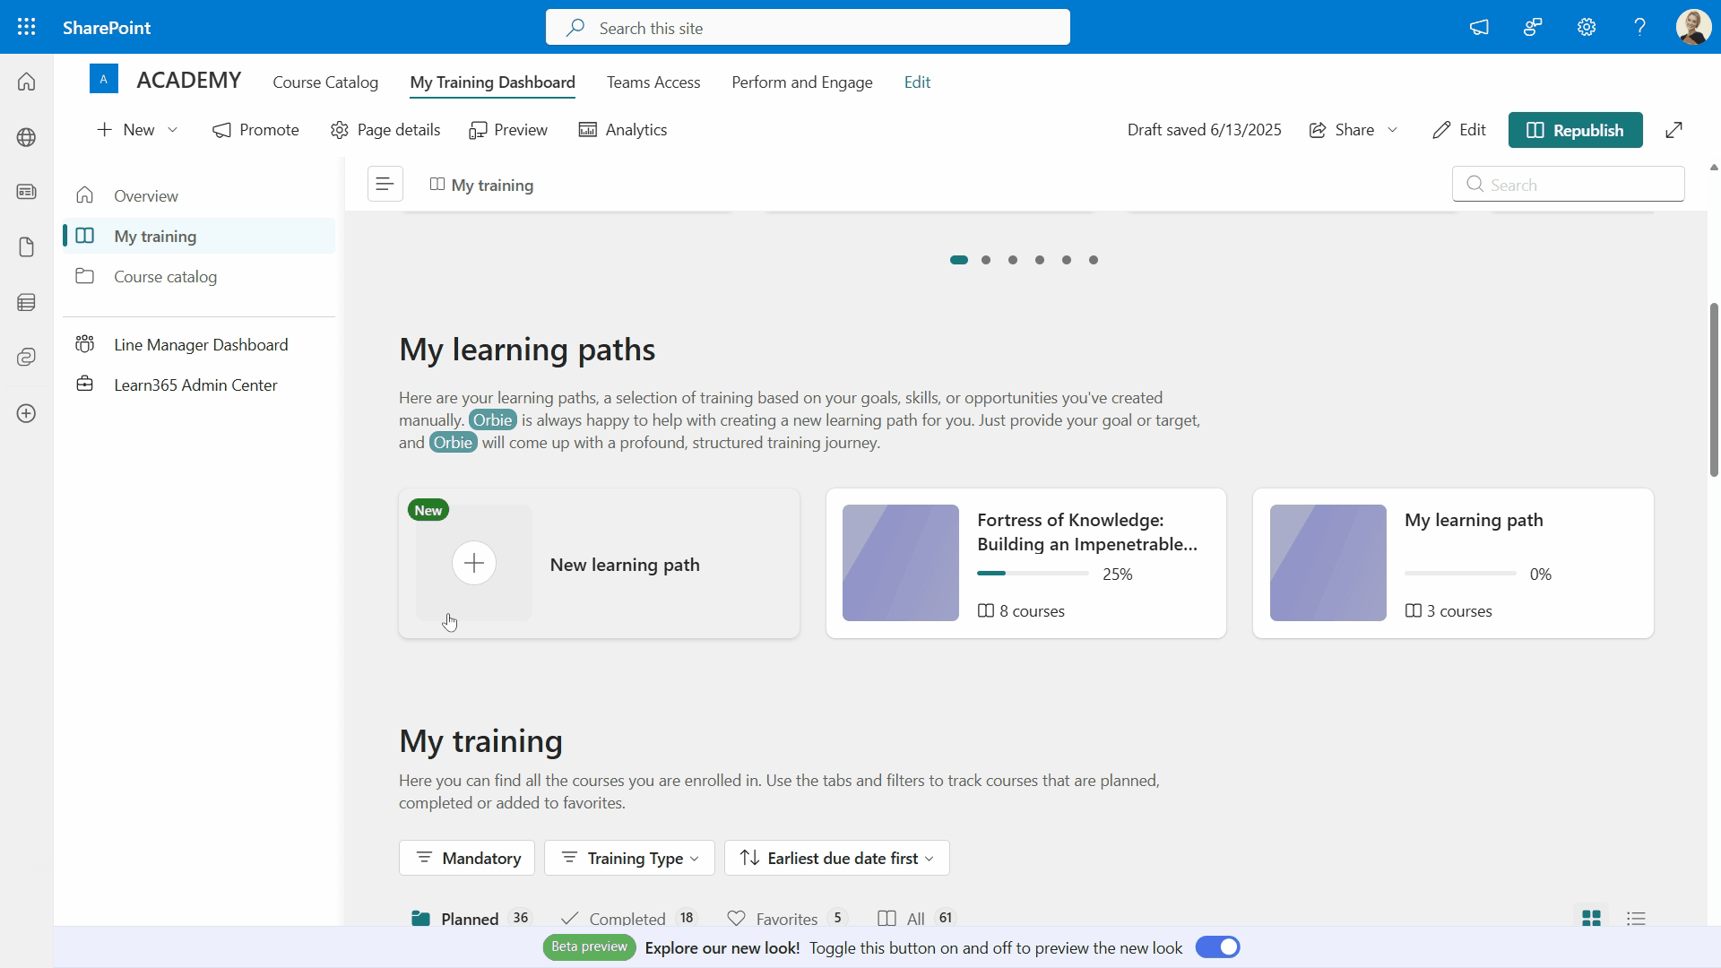
Task: Expand page to full screen arrow icon
Action: (x=1673, y=130)
